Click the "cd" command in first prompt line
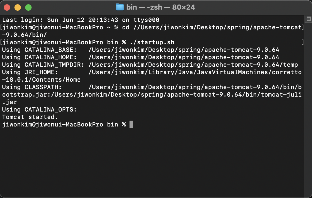This screenshot has height=198, width=312. 126,27
